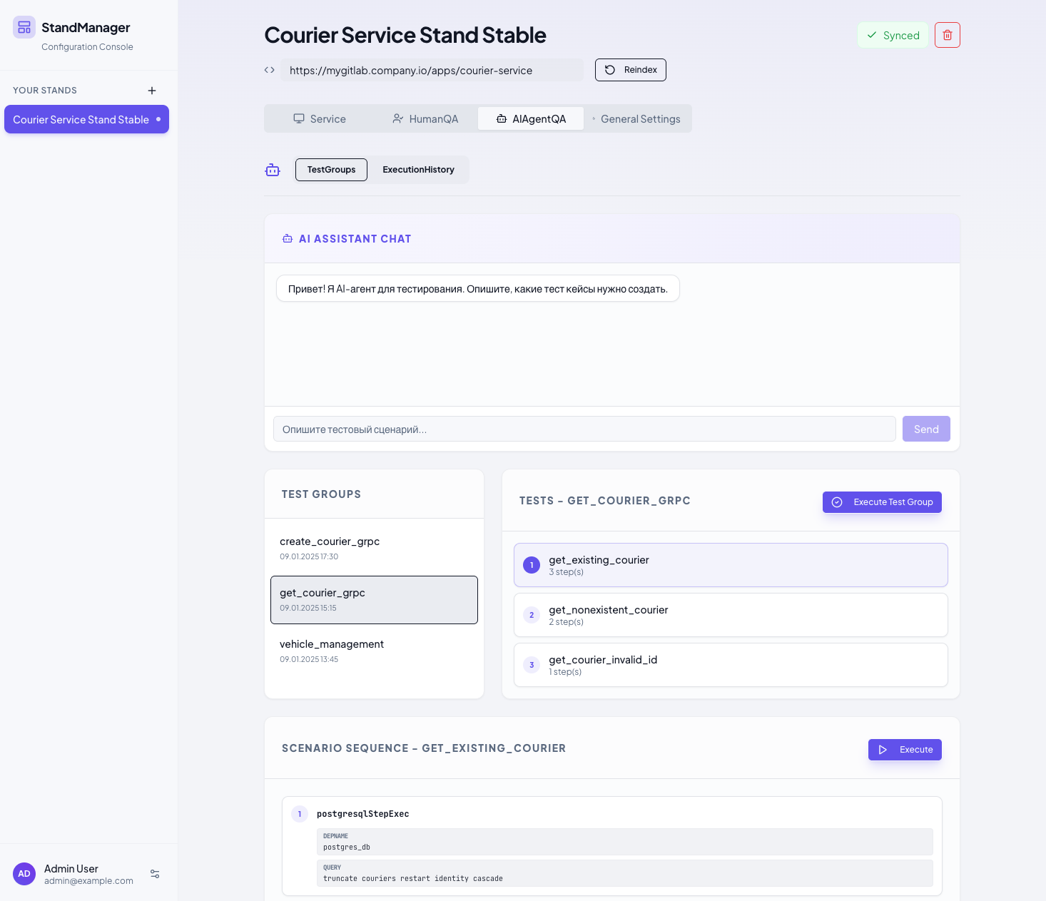
Task: Switch to the HumanQA tab
Action: pyautogui.click(x=425, y=119)
